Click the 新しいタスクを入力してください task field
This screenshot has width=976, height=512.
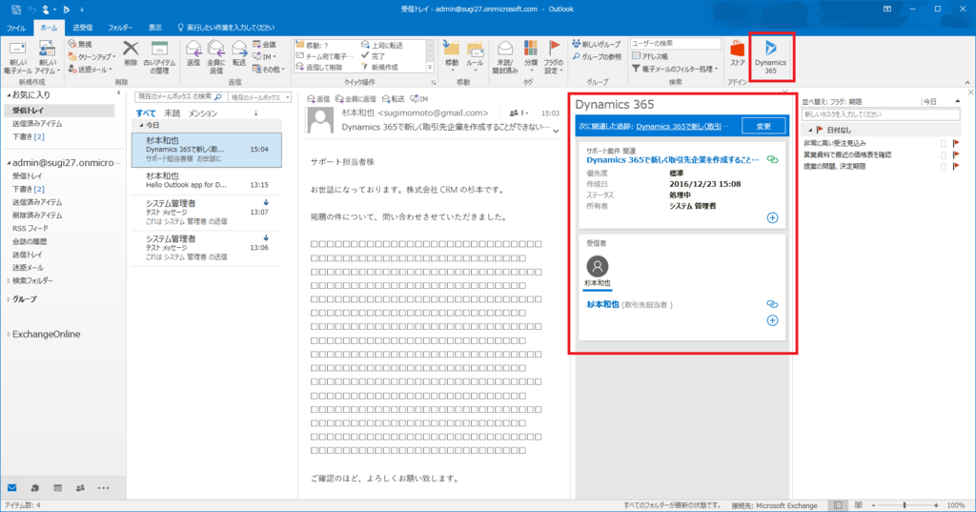(x=881, y=114)
